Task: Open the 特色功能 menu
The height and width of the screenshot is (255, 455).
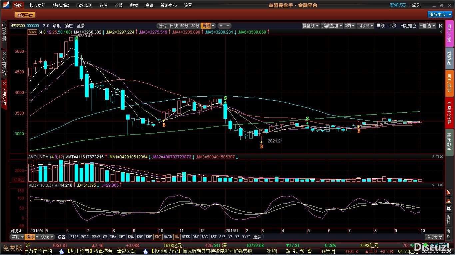Action: [61, 5]
